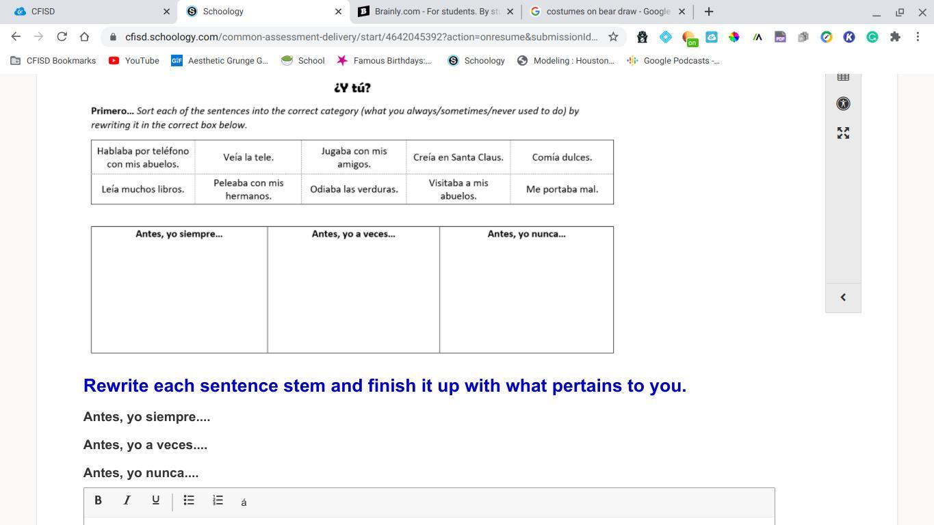
Task: Open the Chrome extensions puzzle menu
Action: coord(895,37)
